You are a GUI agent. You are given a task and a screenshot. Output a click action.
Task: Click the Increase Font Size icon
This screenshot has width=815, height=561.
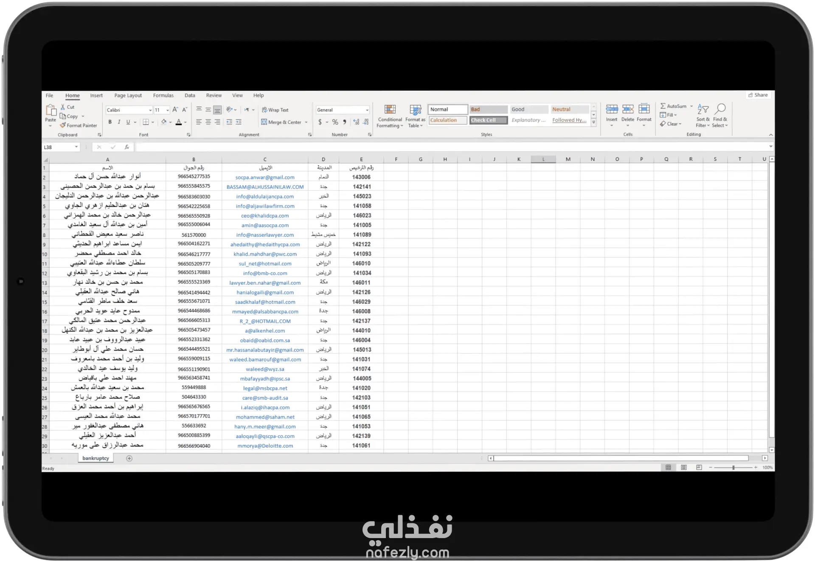click(x=175, y=110)
